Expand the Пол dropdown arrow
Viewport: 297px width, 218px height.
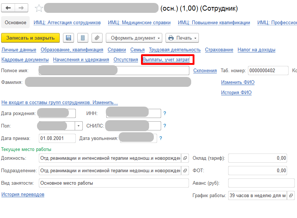point(79,126)
